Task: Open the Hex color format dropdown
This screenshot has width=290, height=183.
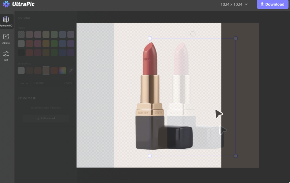Action: 24,84
